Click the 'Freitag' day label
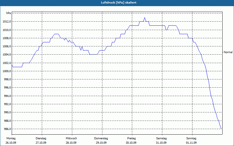 131,138
